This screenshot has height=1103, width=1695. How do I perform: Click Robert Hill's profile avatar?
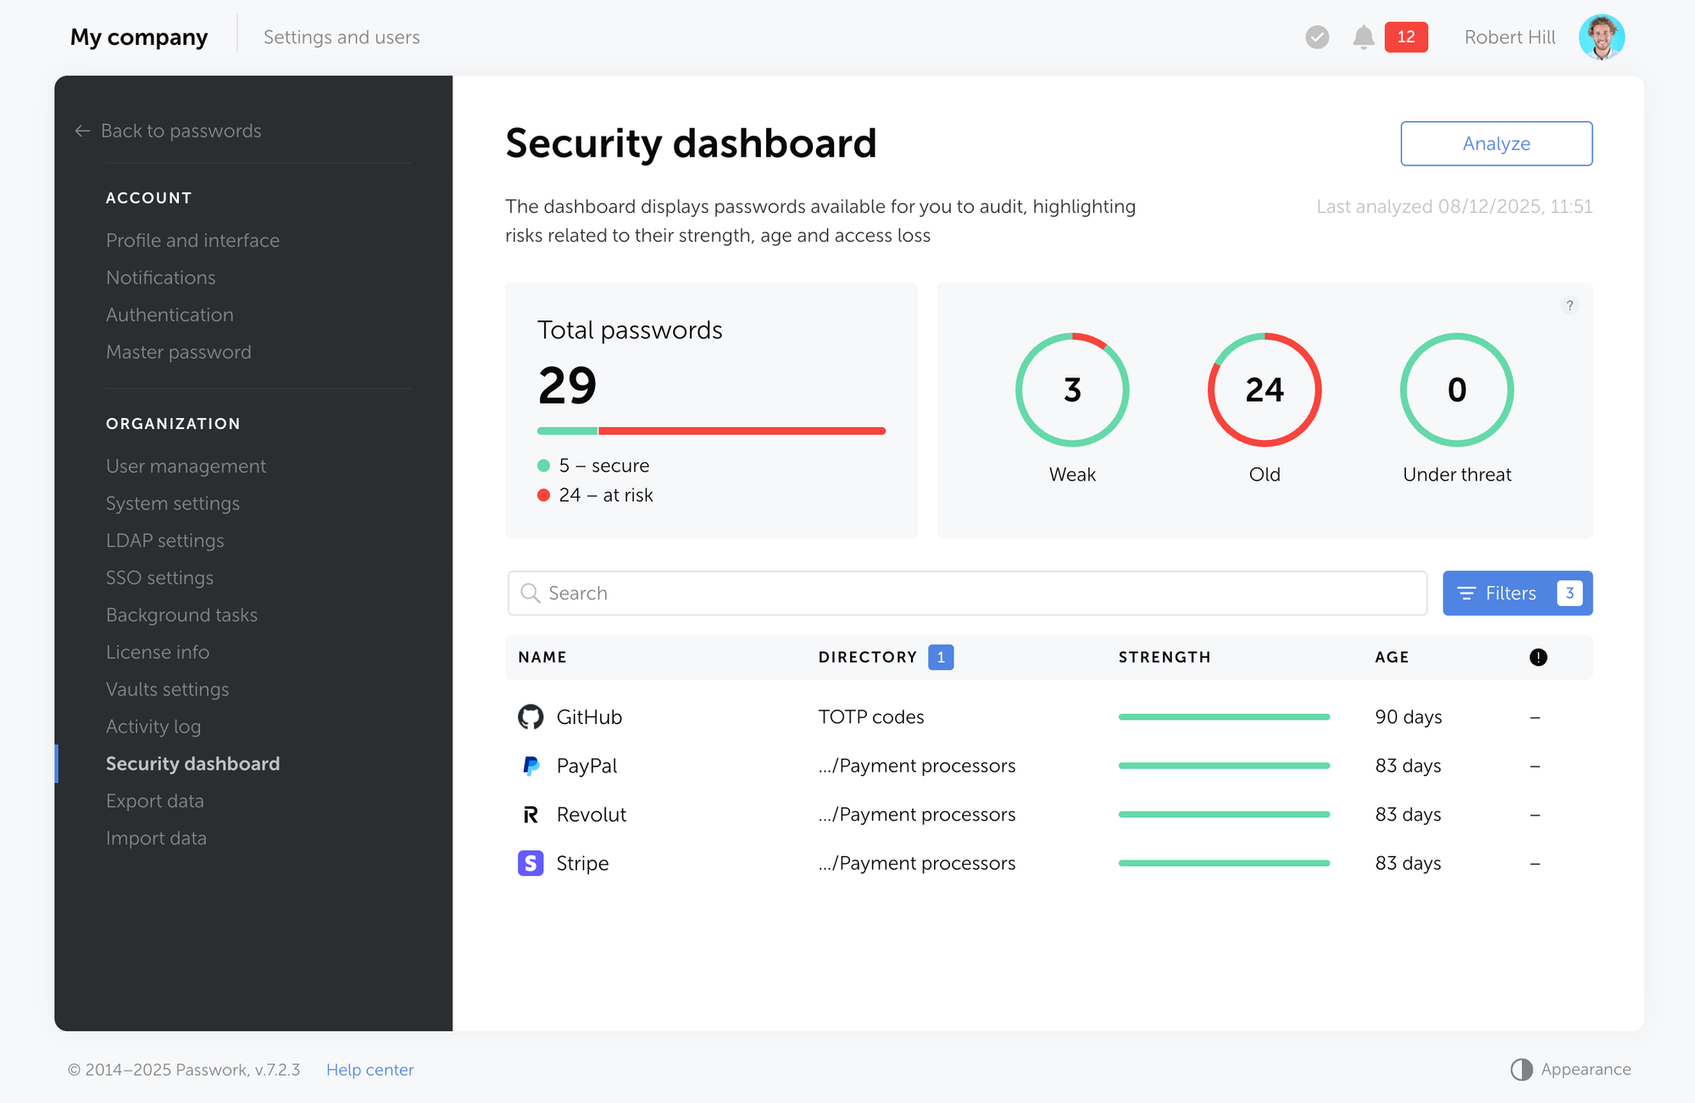pos(1602,36)
